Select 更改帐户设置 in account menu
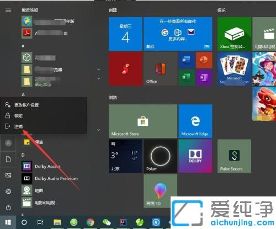This screenshot has height=229, width=276. (43, 105)
